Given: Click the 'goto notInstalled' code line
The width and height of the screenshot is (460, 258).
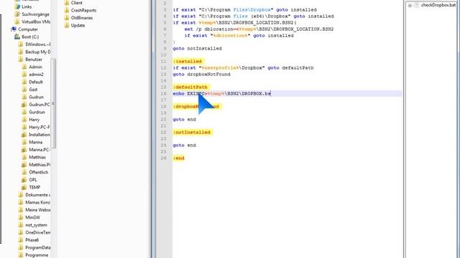Looking at the screenshot, I should tap(197, 49).
